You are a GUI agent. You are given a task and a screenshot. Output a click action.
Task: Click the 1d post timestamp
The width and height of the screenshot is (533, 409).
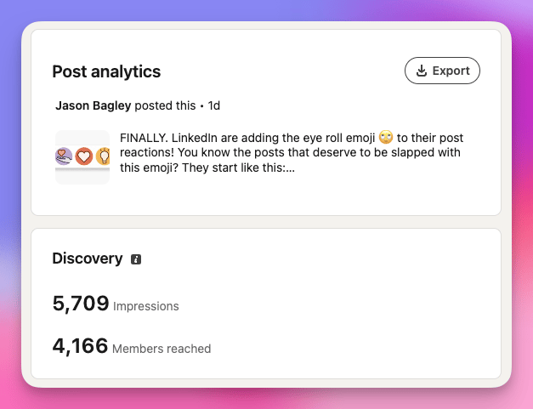pyautogui.click(x=214, y=105)
